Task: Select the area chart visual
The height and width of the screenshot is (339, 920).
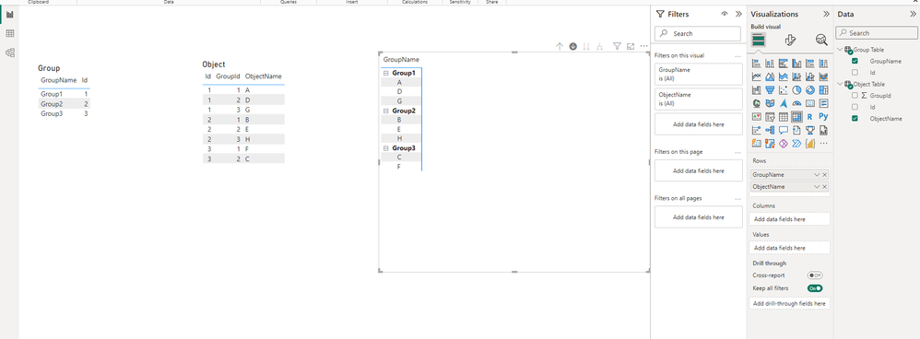Action: 770,76
